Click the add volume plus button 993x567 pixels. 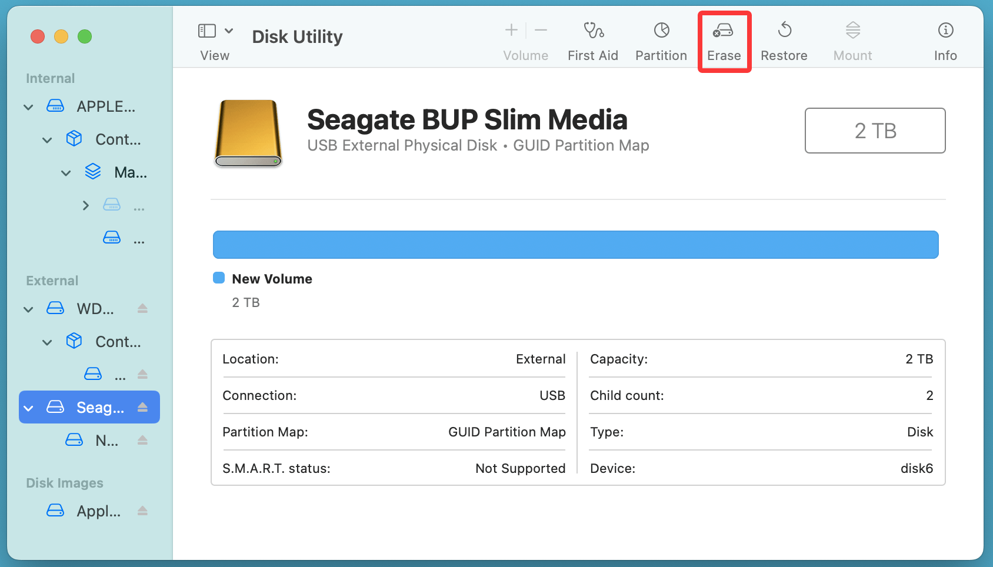511,30
